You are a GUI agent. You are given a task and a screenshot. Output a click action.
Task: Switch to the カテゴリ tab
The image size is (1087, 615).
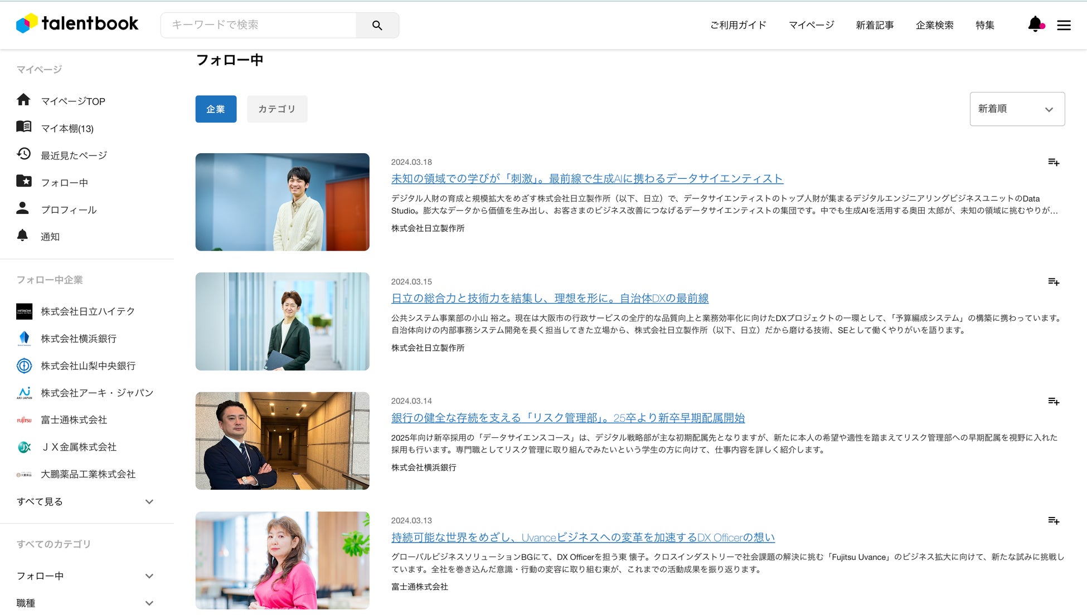(277, 109)
